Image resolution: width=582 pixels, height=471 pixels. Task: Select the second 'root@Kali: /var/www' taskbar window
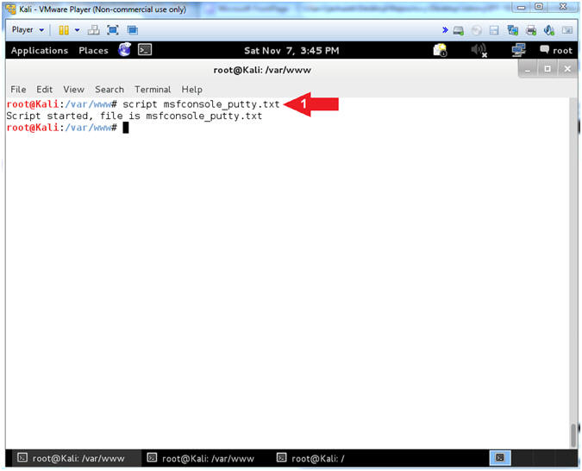(x=203, y=459)
